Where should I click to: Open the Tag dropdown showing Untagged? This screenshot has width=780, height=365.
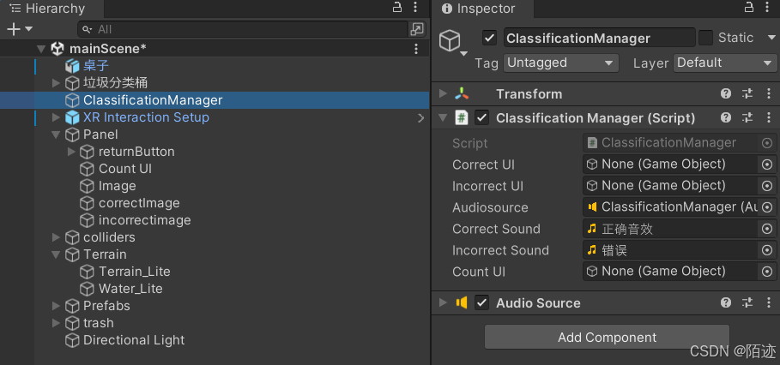[x=560, y=63]
